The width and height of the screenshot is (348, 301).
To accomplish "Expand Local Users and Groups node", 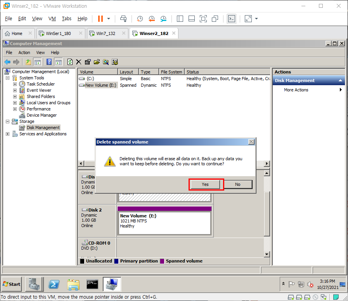I will pos(15,103).
